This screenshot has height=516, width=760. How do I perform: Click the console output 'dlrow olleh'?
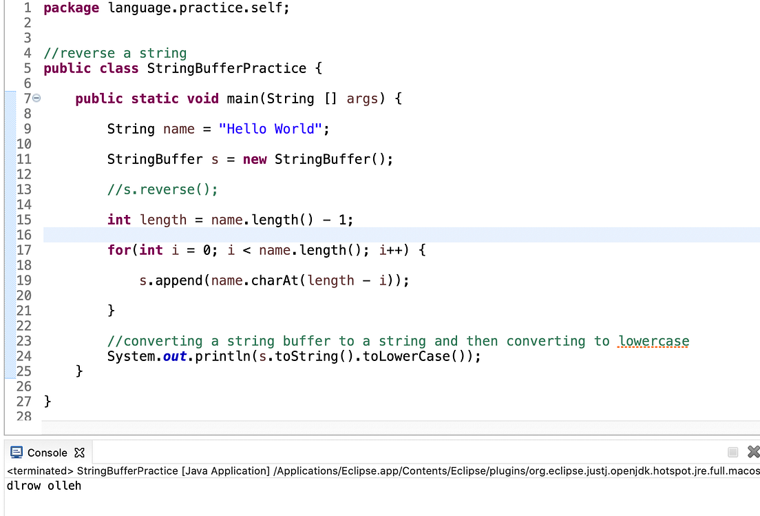coord(44,486)
